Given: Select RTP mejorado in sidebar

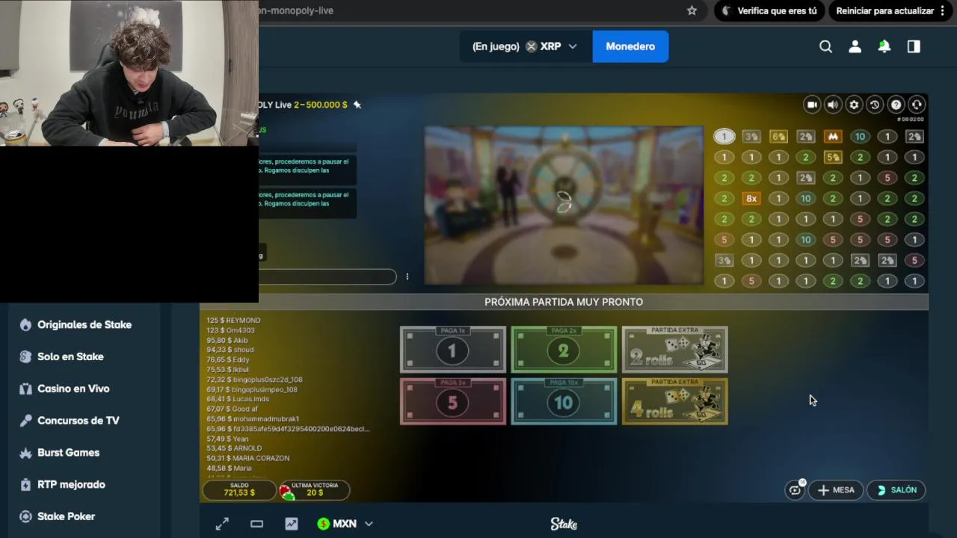Looking at the screenshot, I should coord(71,484).
